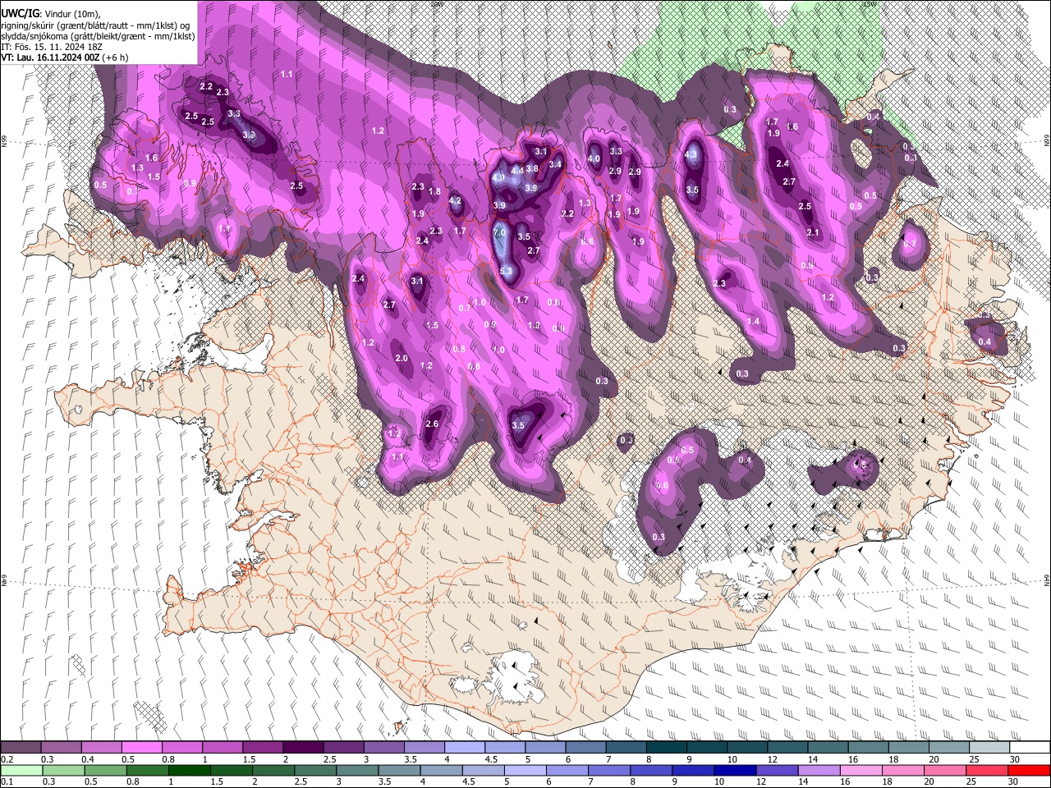Click dark teal upper legend swatch 8–9

tap(665, 748)
